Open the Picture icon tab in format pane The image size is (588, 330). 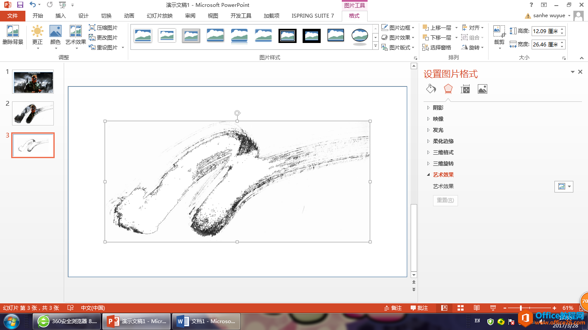tap(482, 89)
